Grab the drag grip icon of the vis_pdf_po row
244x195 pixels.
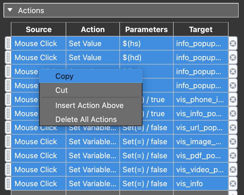tap(8, 156)
